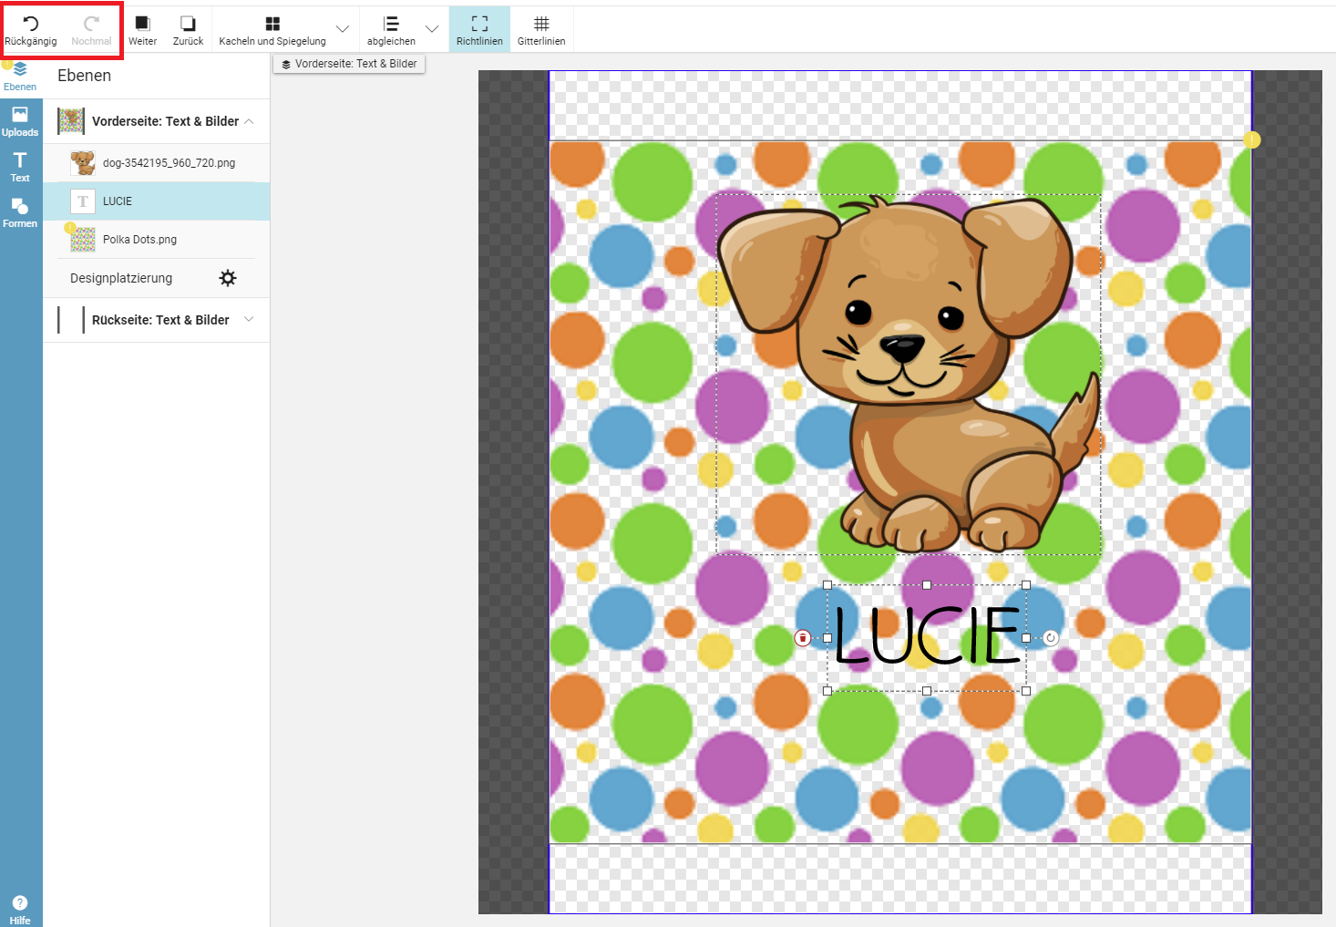Click the Polka Dots layer thumbnail
The width and height of the screenshot is (1336, 927).
click(x=83, y=240)
